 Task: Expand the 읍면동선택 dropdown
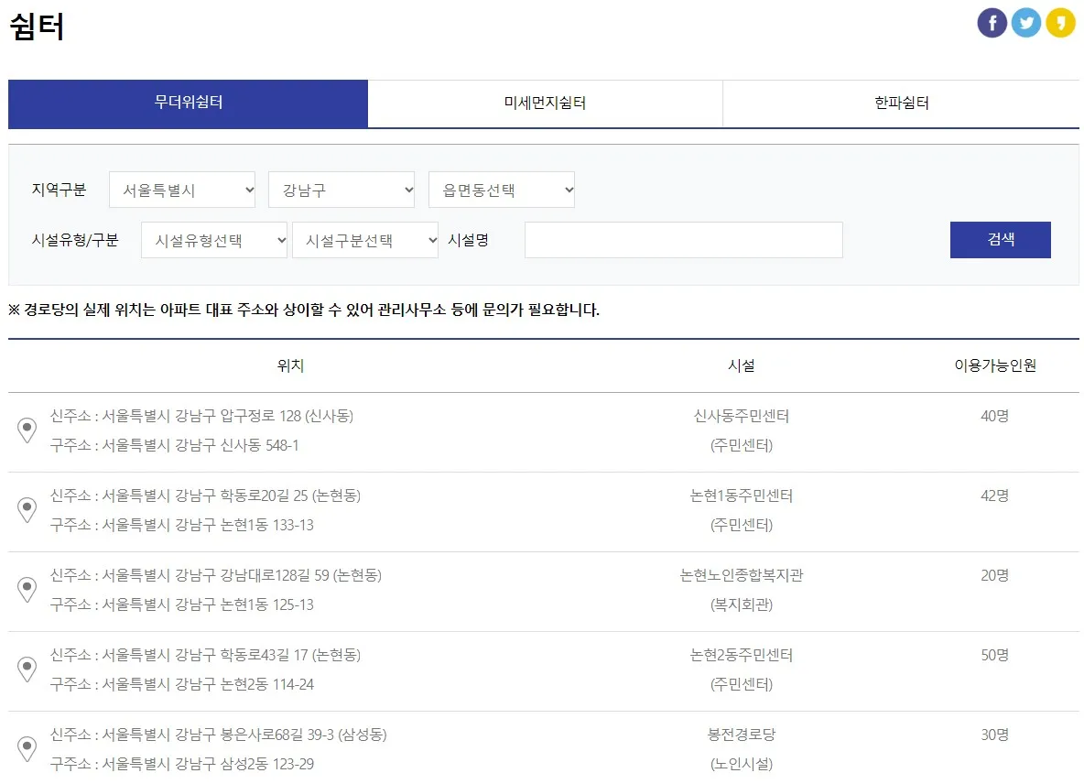[x=502, y=190]
